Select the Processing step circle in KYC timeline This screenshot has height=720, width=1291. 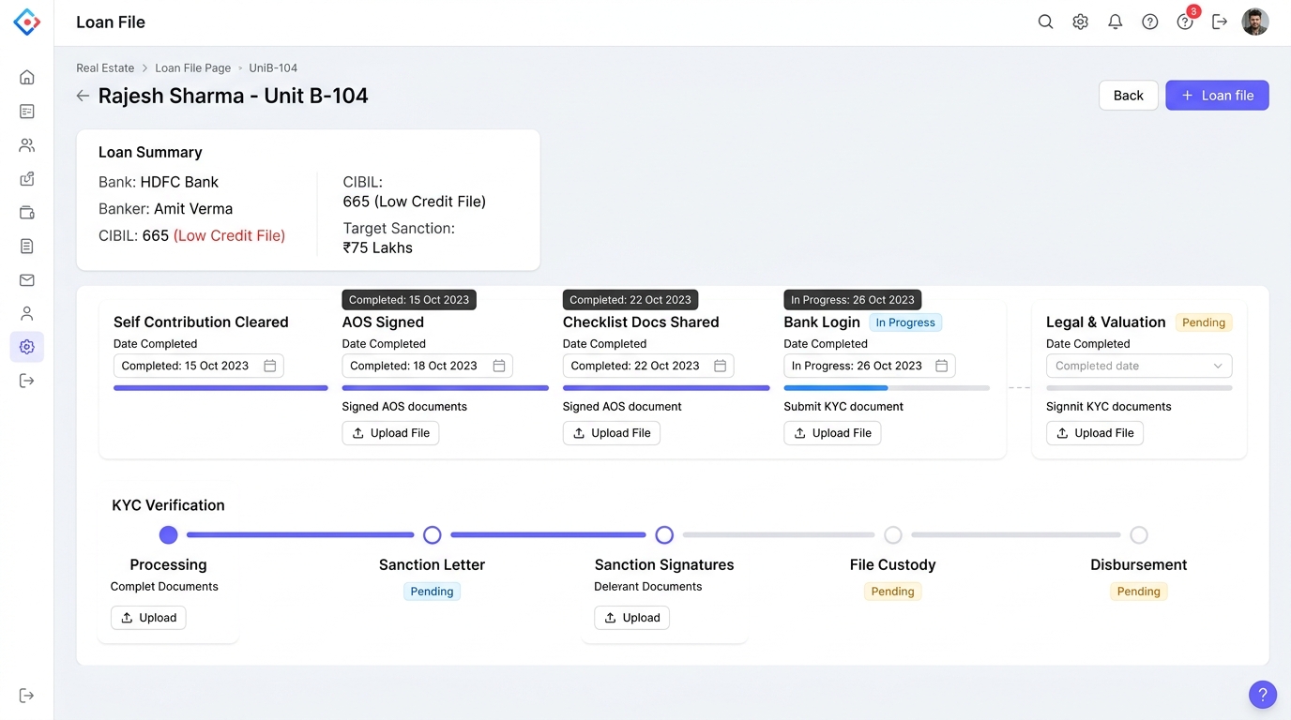tap(169, 535)
